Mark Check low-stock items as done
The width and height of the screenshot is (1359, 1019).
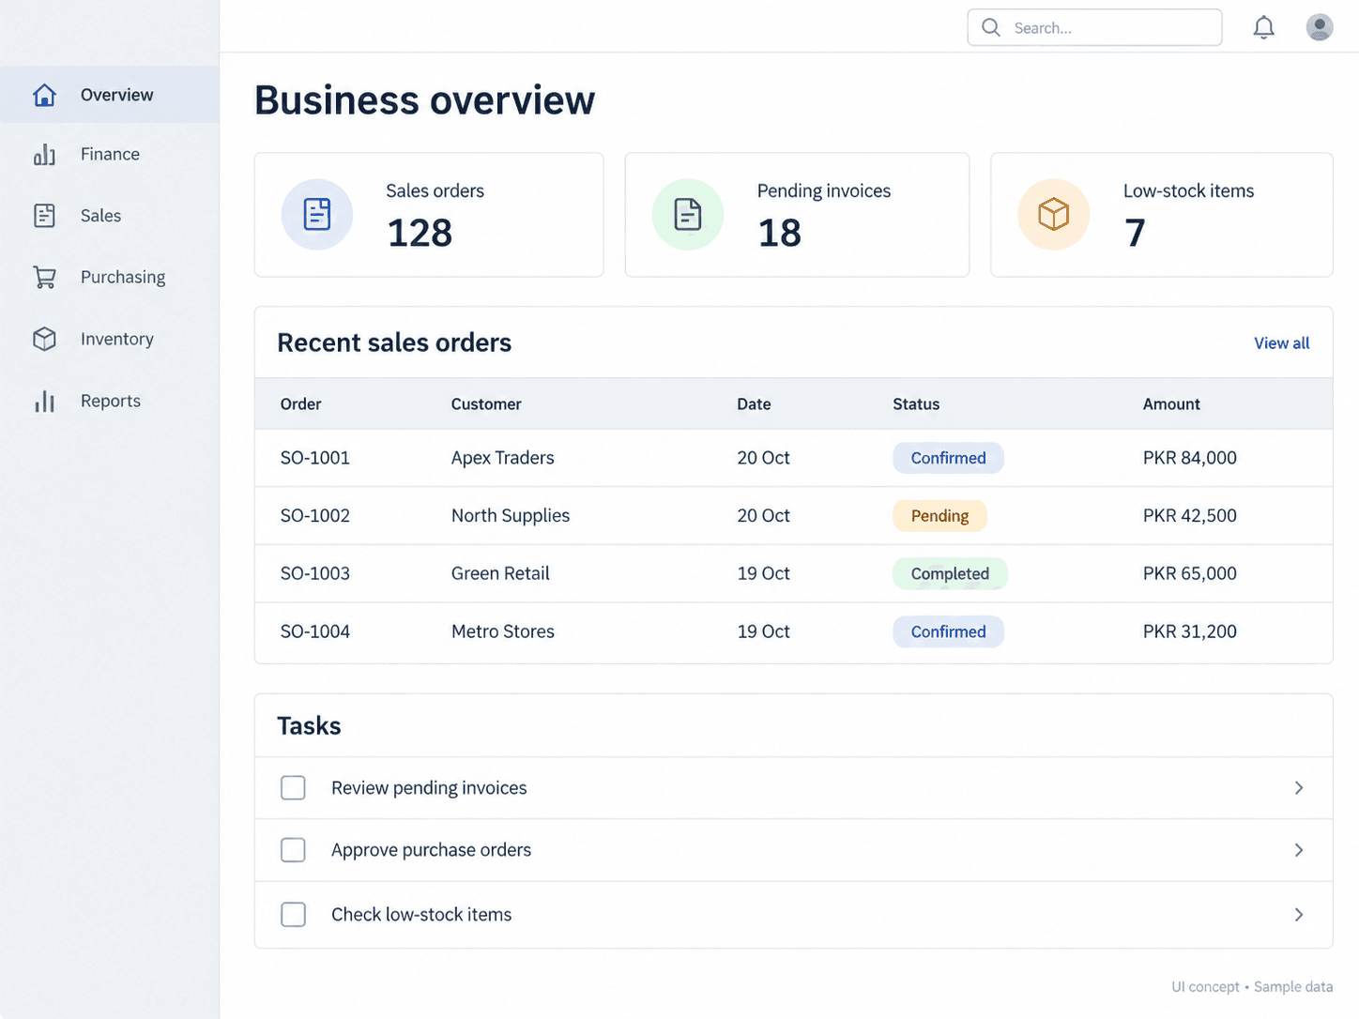point(293,914)
